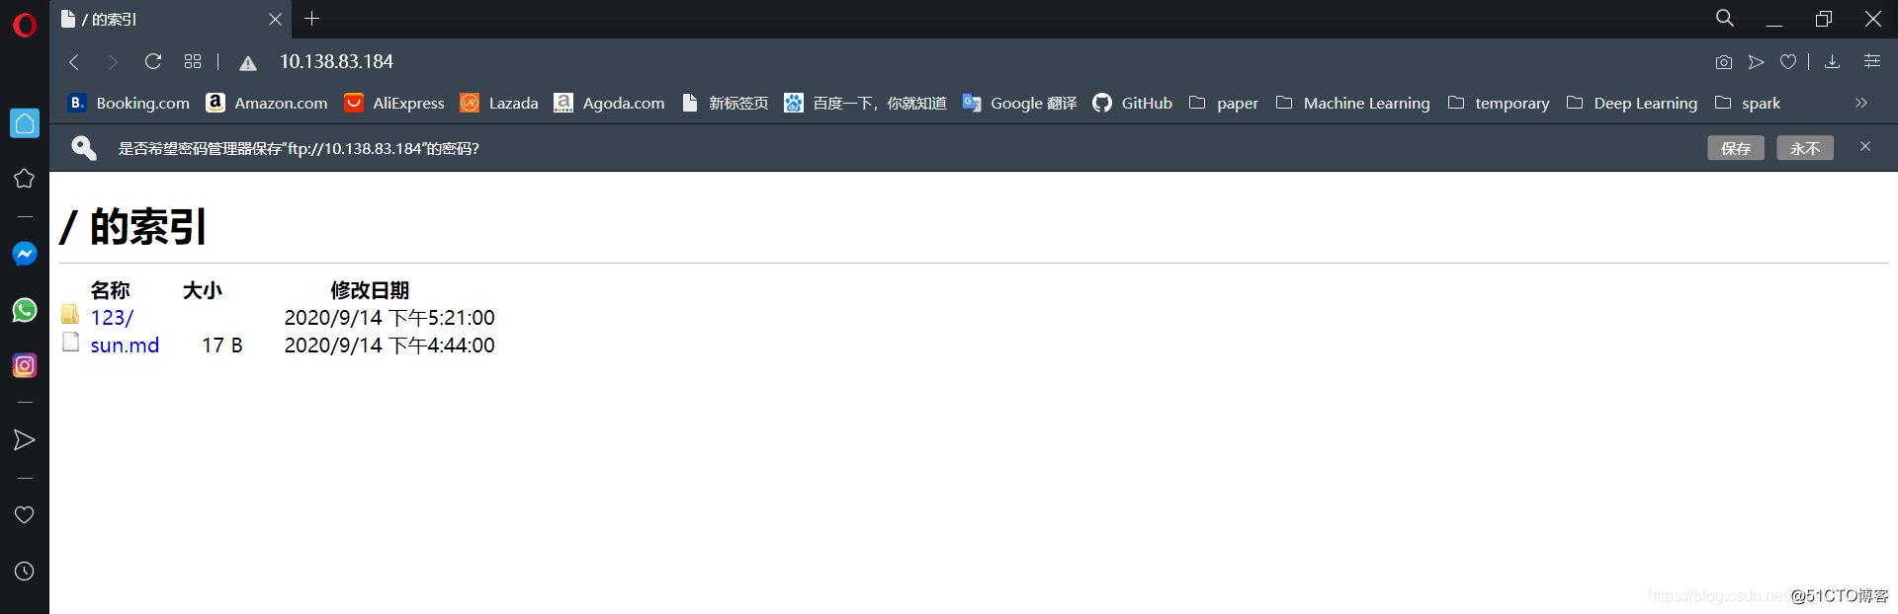Open History clock icon in the sidebar
The height and width of the screenshot is (614, 1898).
pyautogui.click(x=25, y=572)
